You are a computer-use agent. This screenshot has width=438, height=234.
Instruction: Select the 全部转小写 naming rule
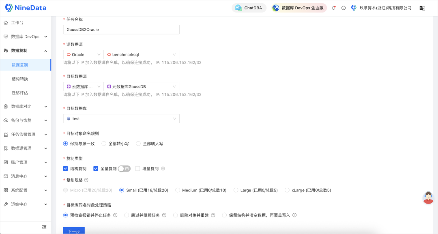[104, 144]
